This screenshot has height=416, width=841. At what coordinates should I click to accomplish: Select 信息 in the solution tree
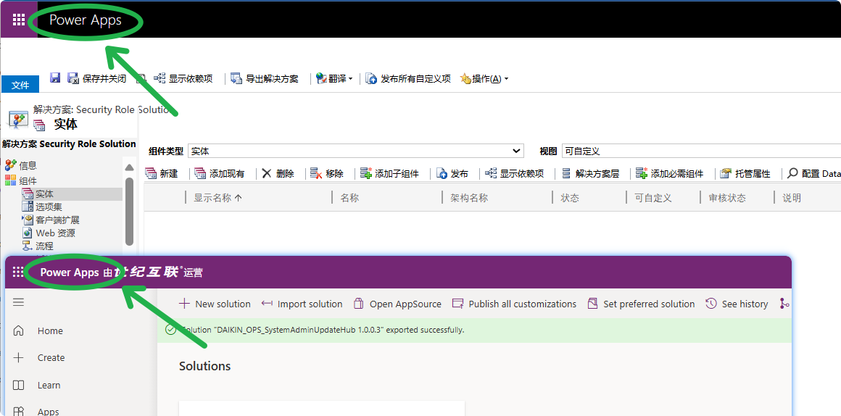[21, 166]
